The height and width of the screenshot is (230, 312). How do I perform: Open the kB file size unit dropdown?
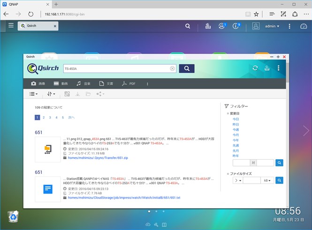267,180
